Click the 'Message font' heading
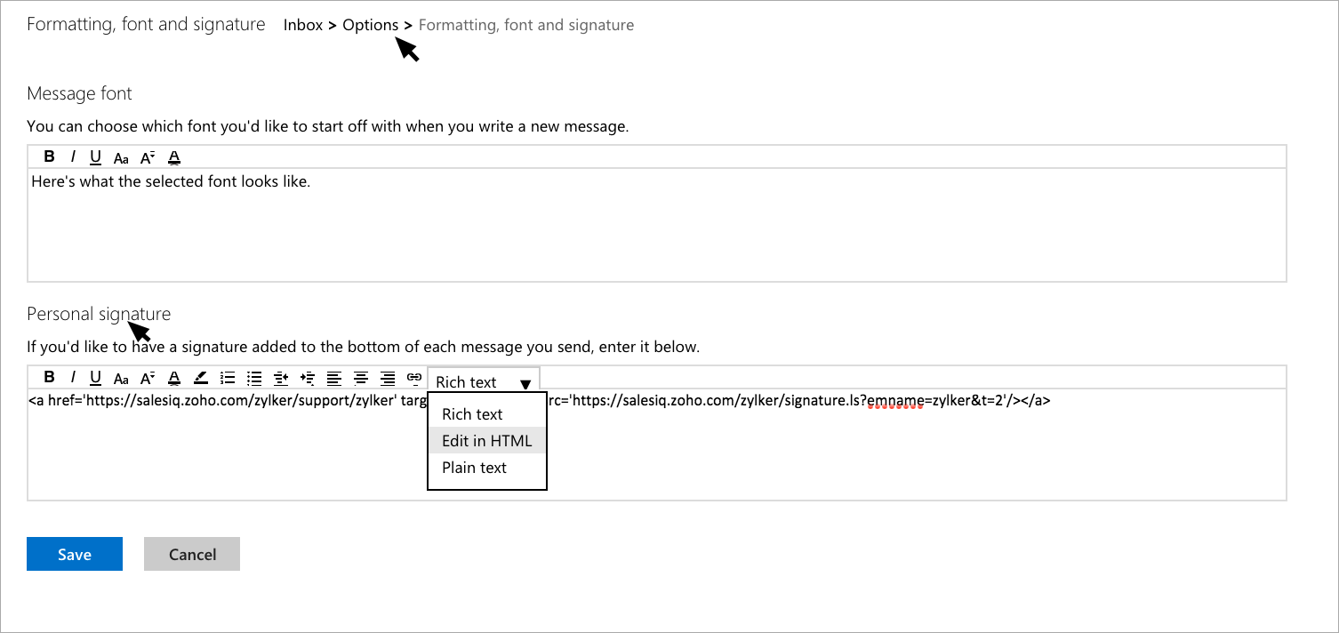The image size is (1339, 633). [x=79, y=93]
